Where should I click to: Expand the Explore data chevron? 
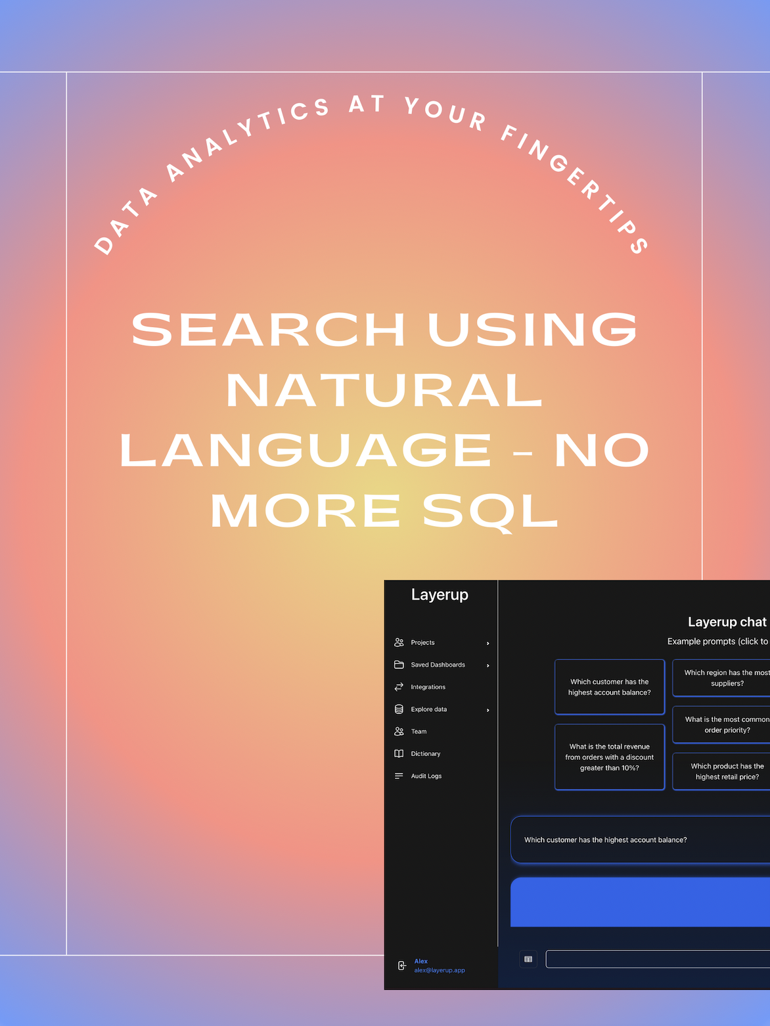487,710
